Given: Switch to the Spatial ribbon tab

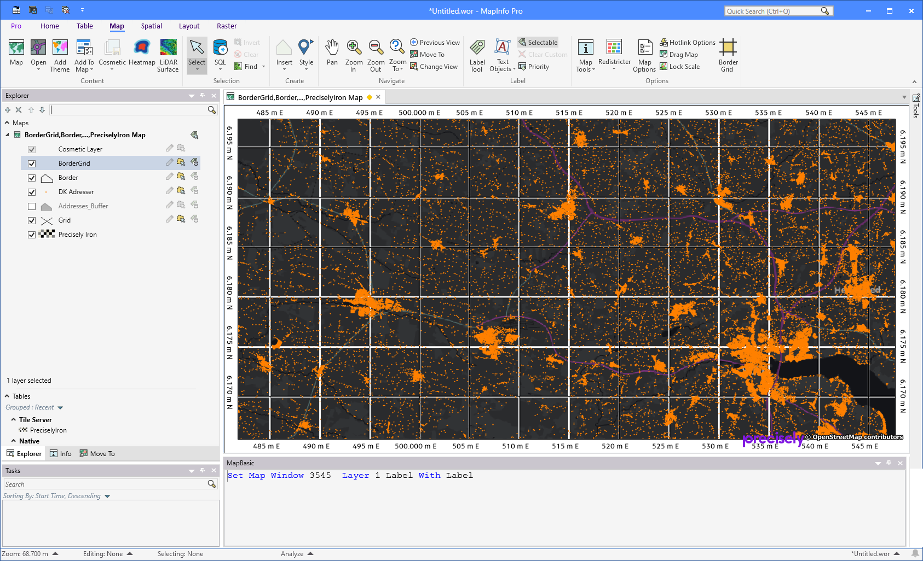Looking at the screenshot, I should 151,26.
